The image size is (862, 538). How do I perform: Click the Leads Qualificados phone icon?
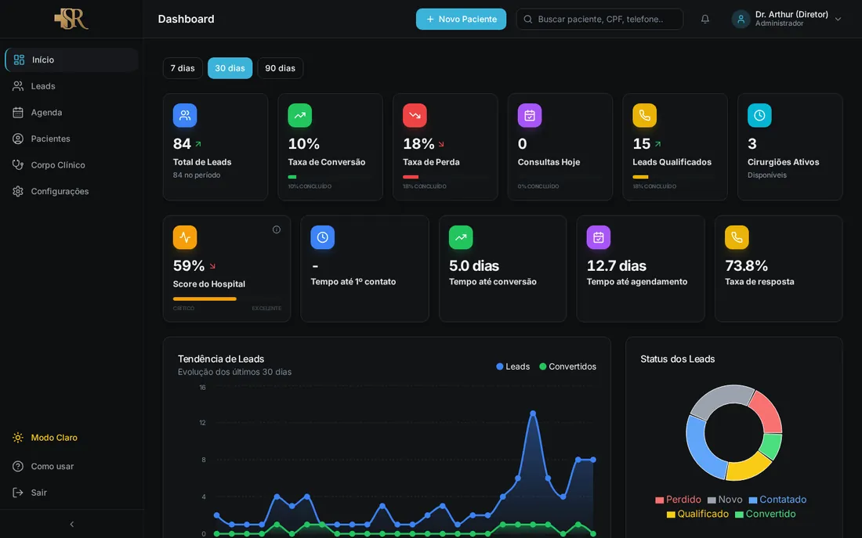point(644,115)
